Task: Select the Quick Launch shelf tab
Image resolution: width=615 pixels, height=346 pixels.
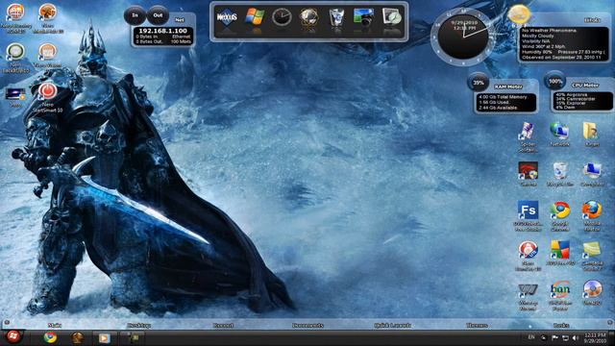Action: [392, 325]
